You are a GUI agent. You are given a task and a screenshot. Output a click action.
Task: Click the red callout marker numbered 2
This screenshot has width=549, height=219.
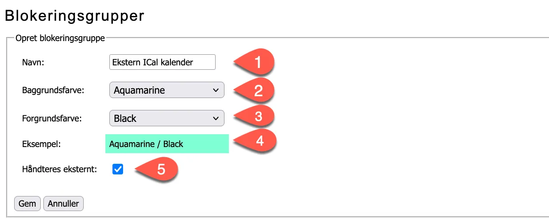pos(257,91)
